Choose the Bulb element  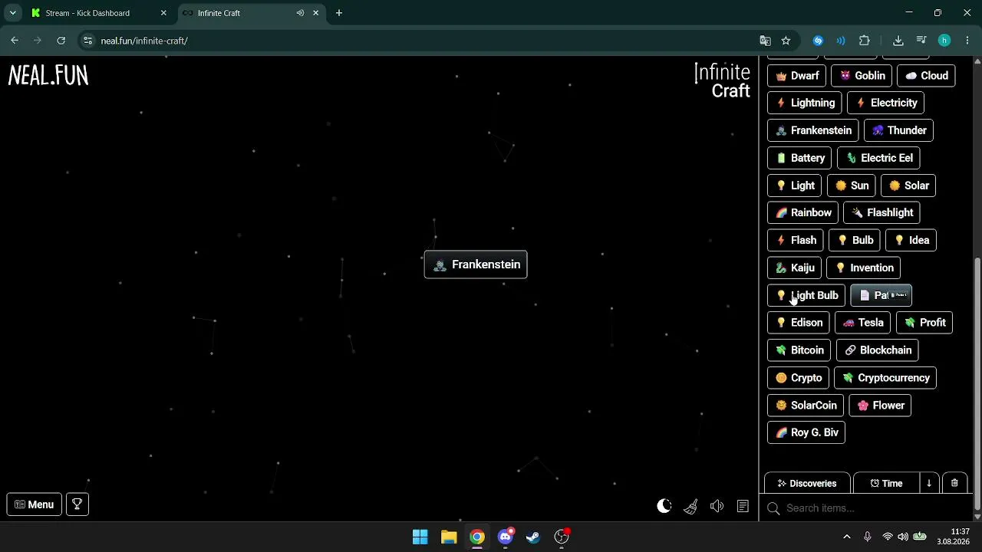point(855,240)
